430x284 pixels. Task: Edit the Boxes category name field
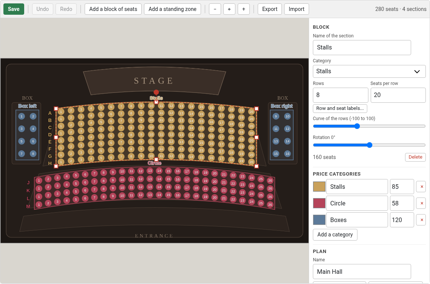[x=357, y=220]
